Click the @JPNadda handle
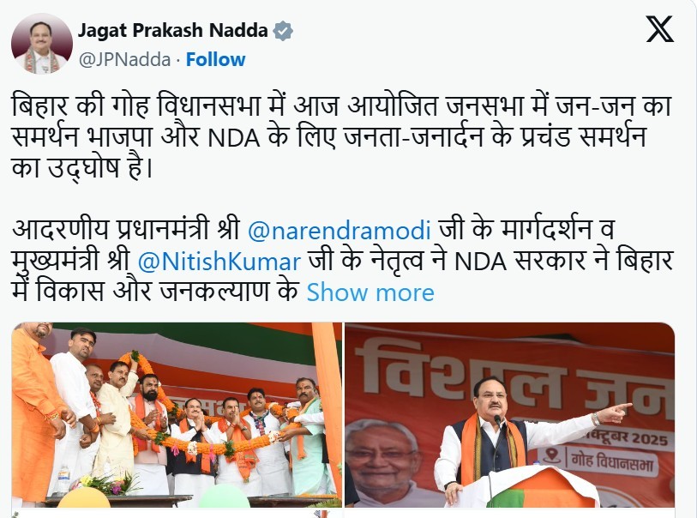 pyautogui.click(x=125, y=59)
